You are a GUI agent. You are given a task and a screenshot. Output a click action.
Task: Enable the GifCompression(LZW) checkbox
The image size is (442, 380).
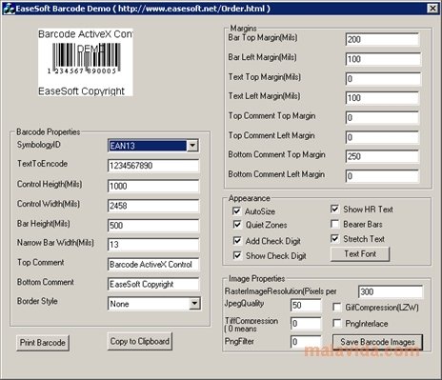coord(336,307)
